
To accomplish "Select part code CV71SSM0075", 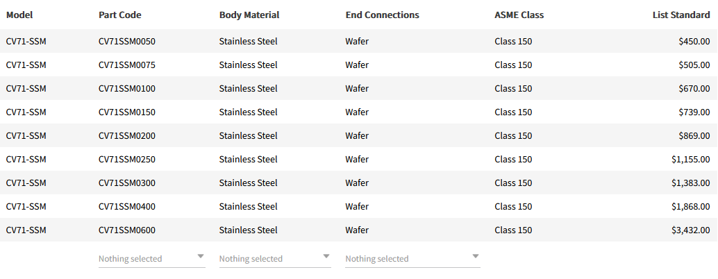I will coord(127,65).
